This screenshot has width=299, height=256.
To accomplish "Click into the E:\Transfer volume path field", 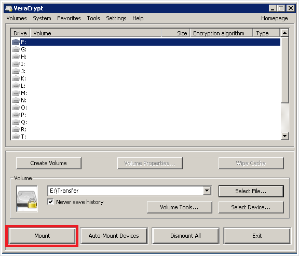I will coord(126,191).
